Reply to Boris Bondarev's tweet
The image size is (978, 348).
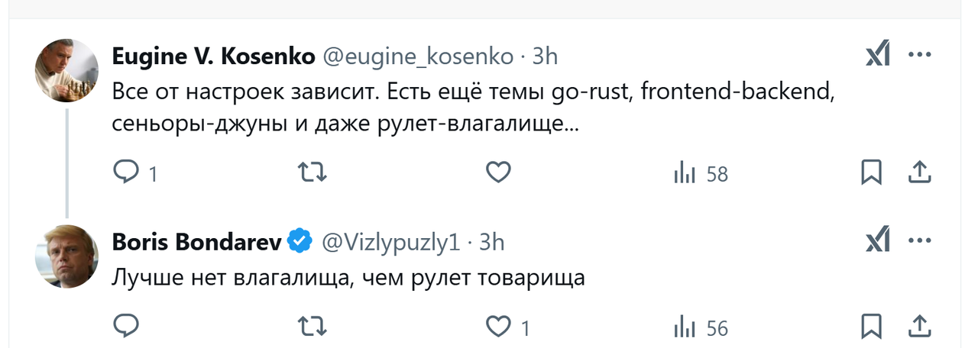click(x=125, y=327)
